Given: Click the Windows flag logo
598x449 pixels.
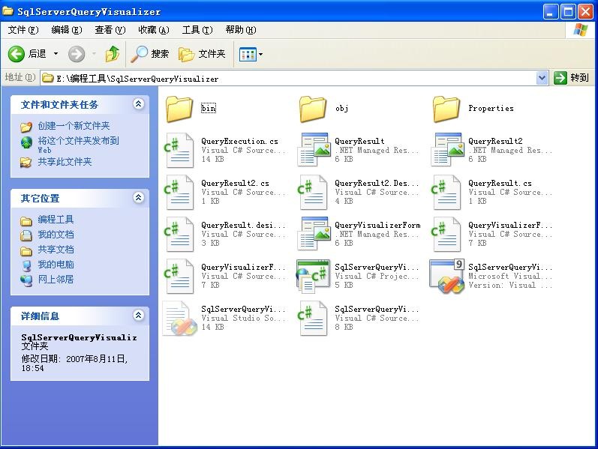Looking at the screenshot, I should pyautogui.click(x=580, y=30).
